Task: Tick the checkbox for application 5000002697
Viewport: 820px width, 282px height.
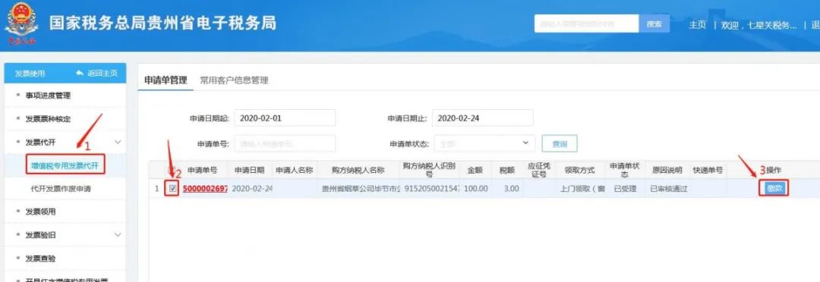Action: click(172, 189)
